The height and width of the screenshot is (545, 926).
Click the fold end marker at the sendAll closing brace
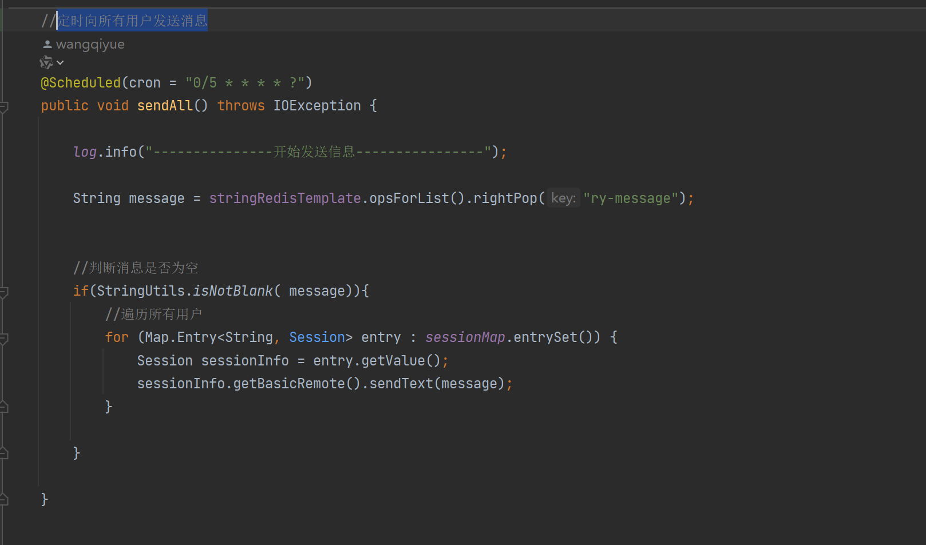[4, 500]
